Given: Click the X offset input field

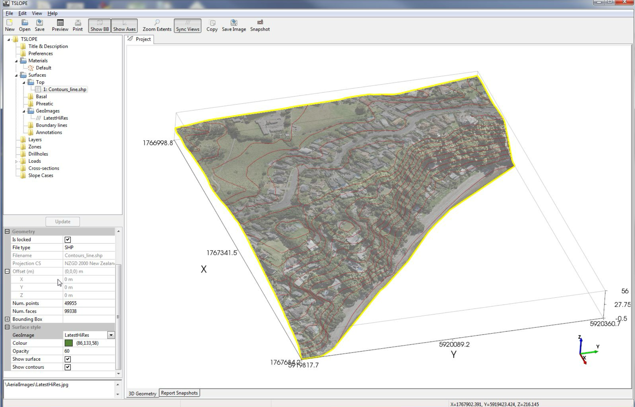Looking at the screenshot, I should click(x=88, y=279).
